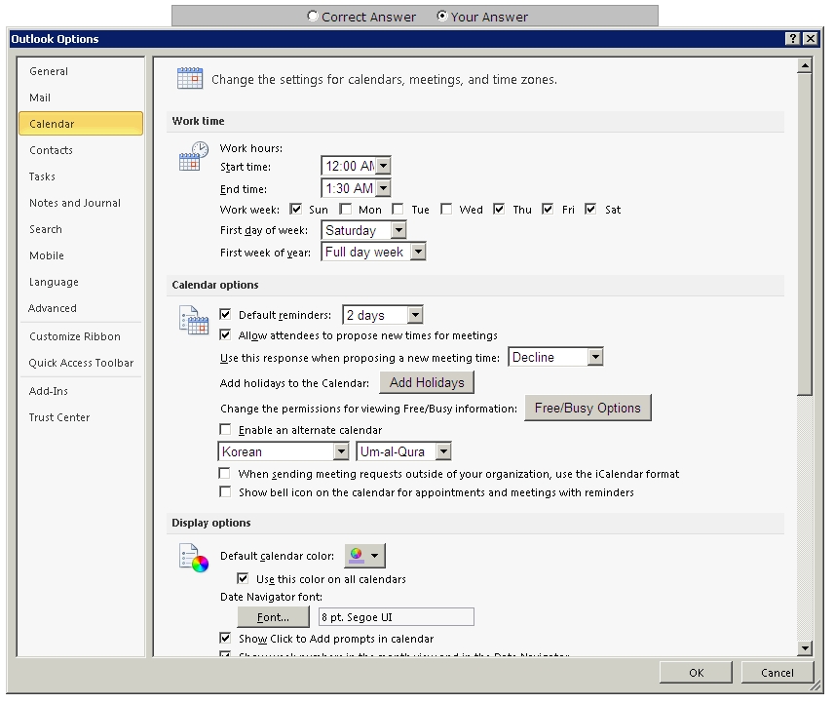Open the Default reminders 2 days dropdown
The height and width of the screenshot is (704, 834).
click(415, 315)
